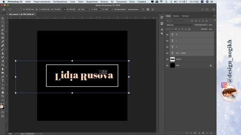Hide the second text layer
The image size is (241, 135).
[x=167, y=41]
